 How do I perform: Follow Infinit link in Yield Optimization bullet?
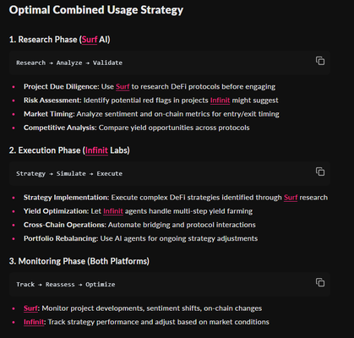tap(113, 211)
